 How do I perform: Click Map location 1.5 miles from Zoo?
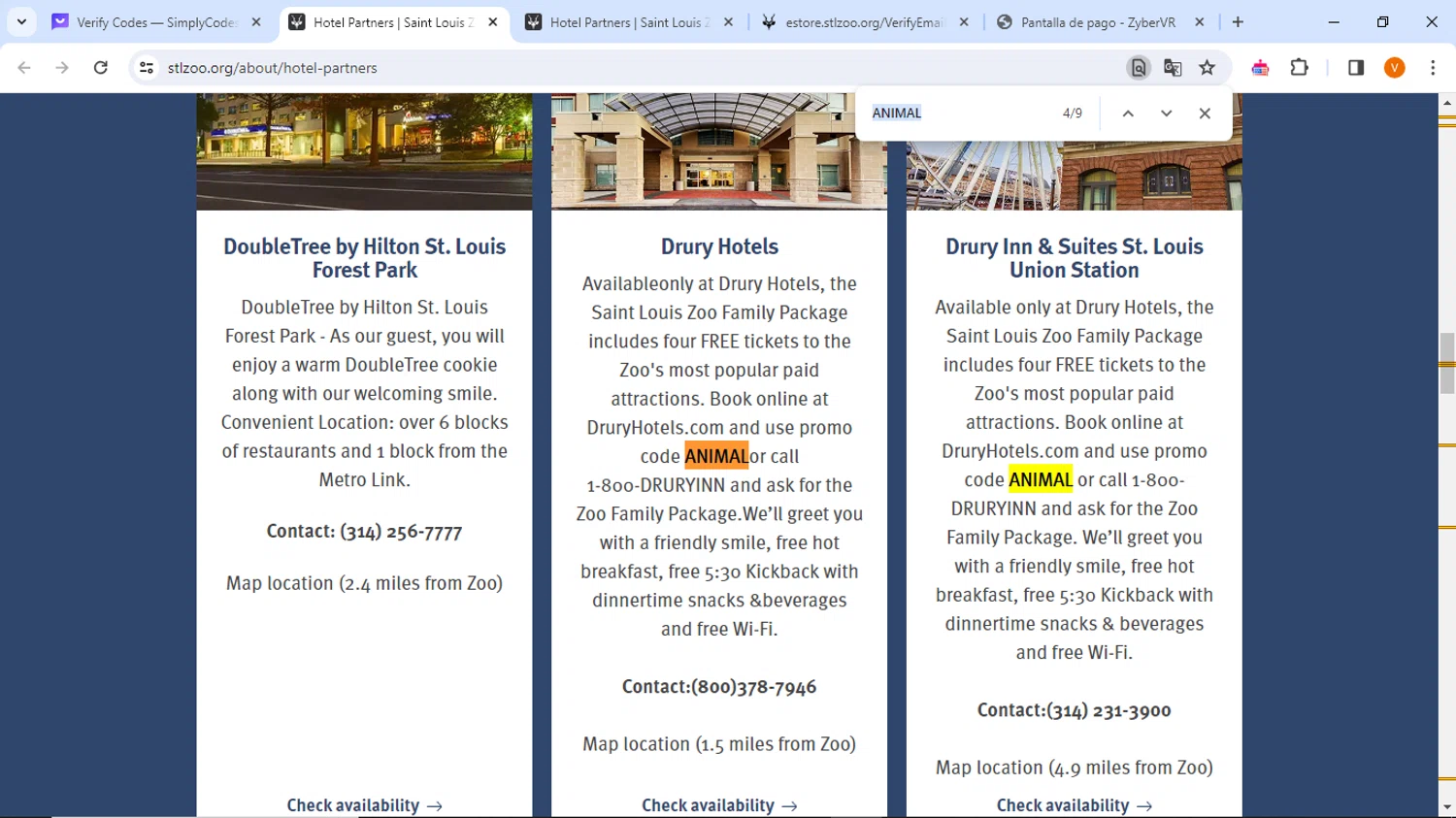tap(719, 744)
